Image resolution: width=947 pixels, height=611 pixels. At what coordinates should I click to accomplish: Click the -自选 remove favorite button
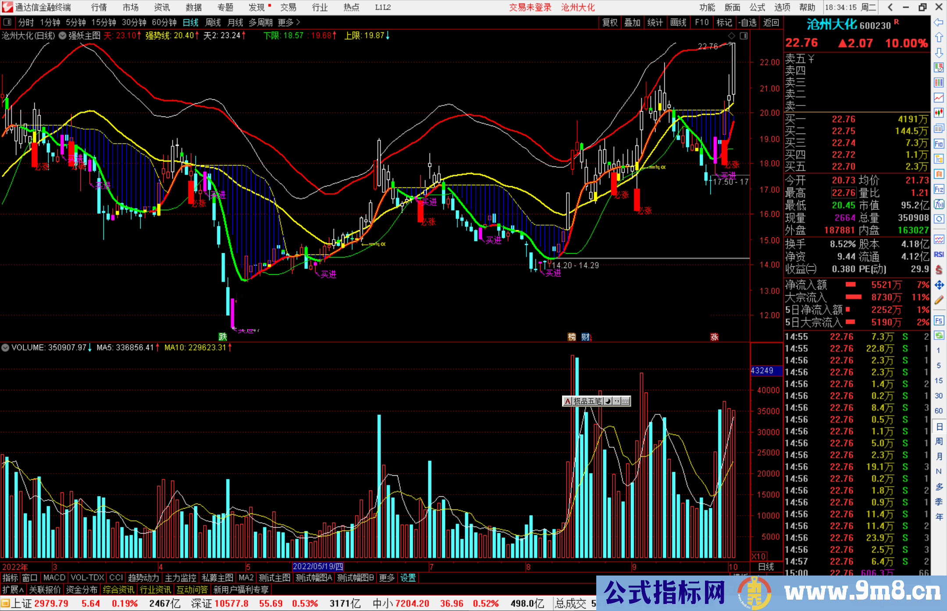pyautogui.click(x=747, y=22)
